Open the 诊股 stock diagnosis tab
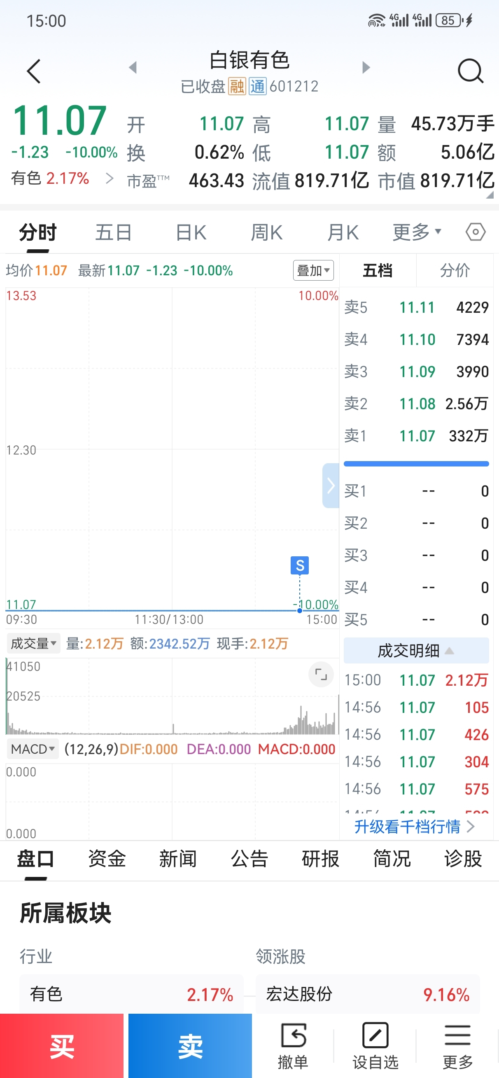The height and width of the screenshot is (1078, 499). (x=464, y=859)
